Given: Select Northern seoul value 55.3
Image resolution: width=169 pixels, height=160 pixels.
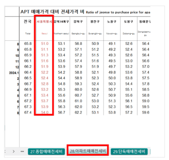Looking at the screenshot, I should pyautogui.click(x=61, y=89).
